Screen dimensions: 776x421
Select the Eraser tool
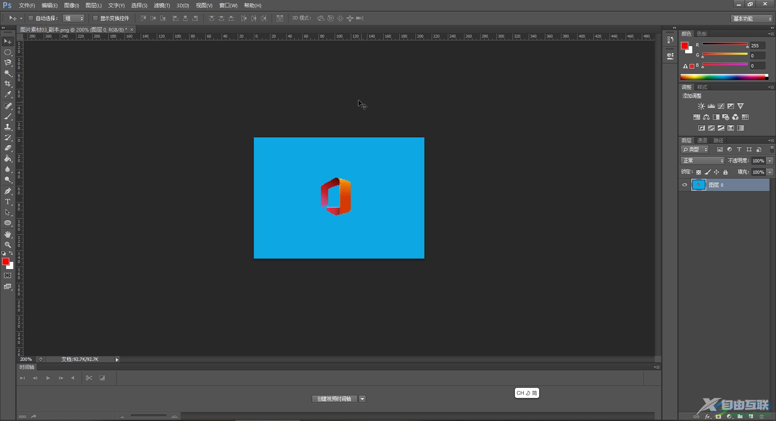coord(8,148)
